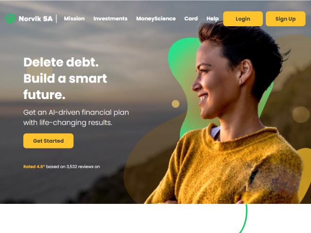Click the green curved line below the hero
This screenshot has width=311, height=233.
[244, 218]
